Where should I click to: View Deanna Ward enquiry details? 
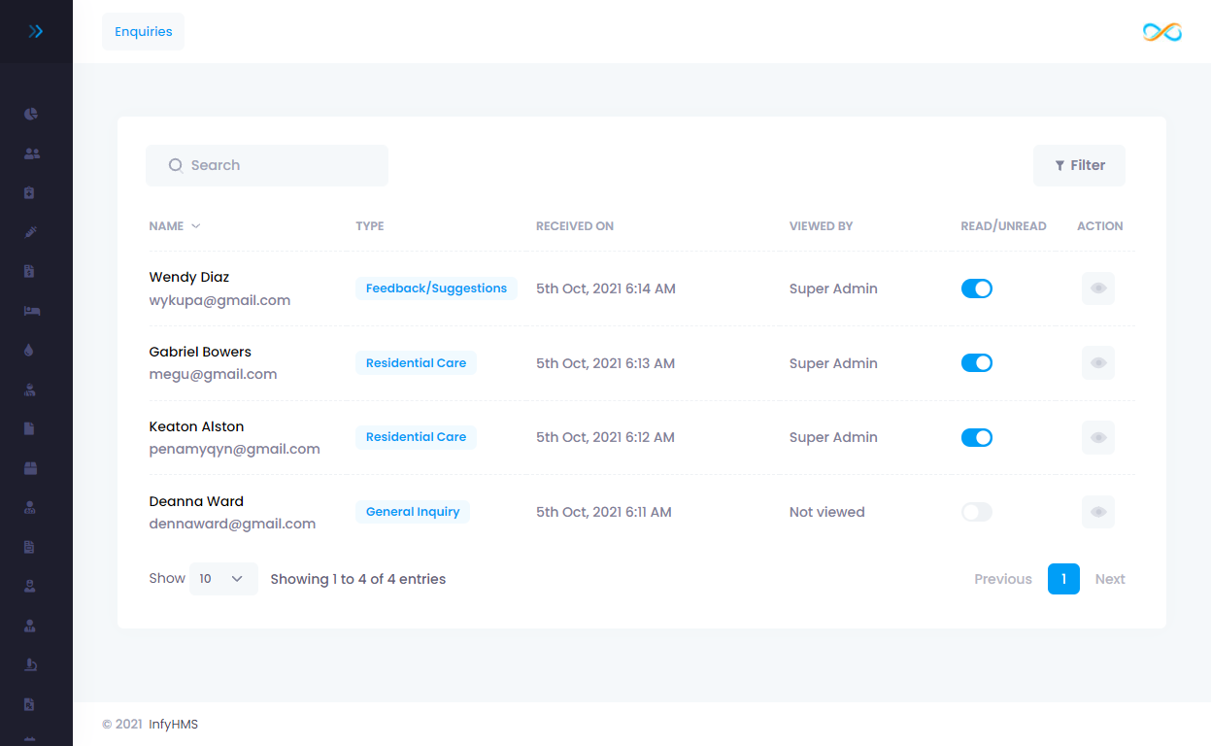click(x=1097, y=512)
